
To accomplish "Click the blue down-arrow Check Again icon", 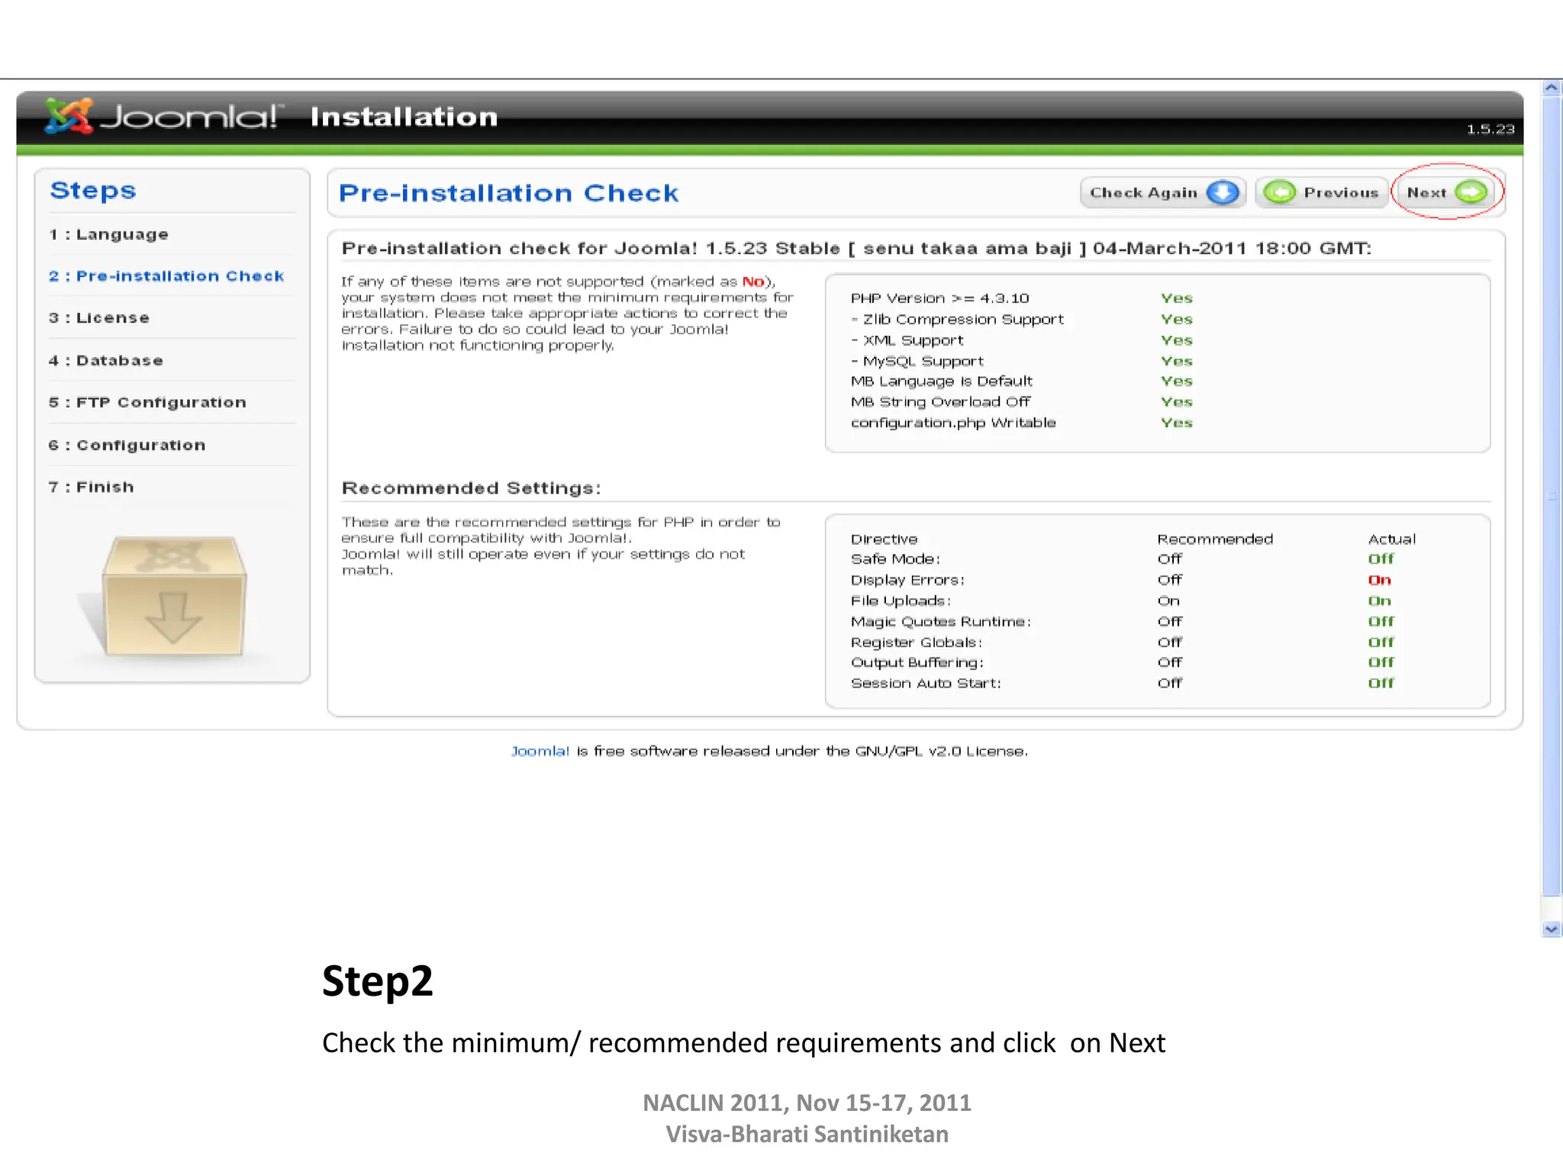I will [1223, 192].
